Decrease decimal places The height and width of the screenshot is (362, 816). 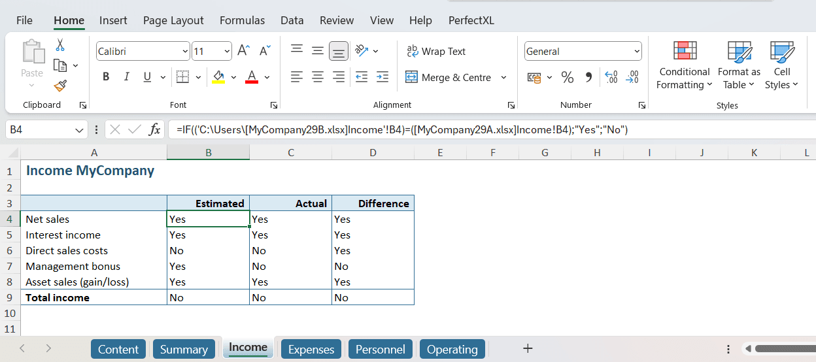coord(632,77)
